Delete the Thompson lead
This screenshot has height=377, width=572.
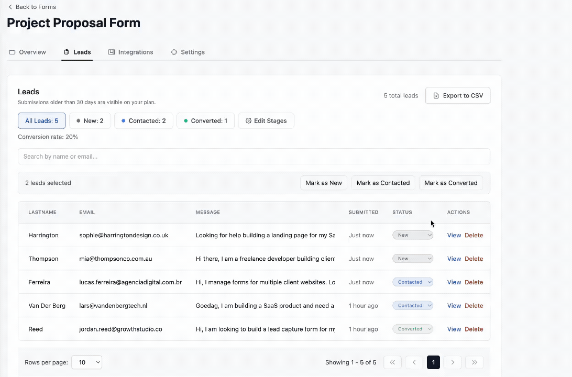(x=474, y=259)
